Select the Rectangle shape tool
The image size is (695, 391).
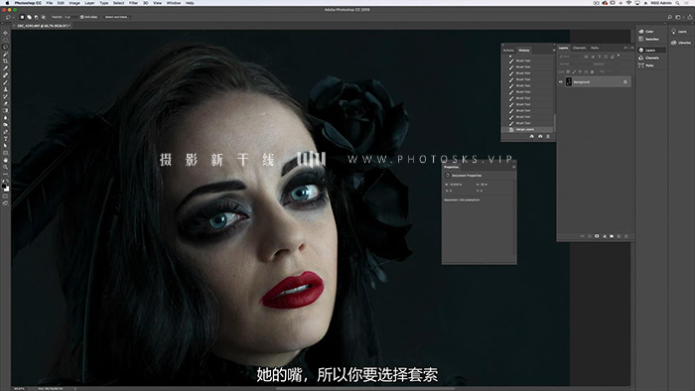click(5, 153)
